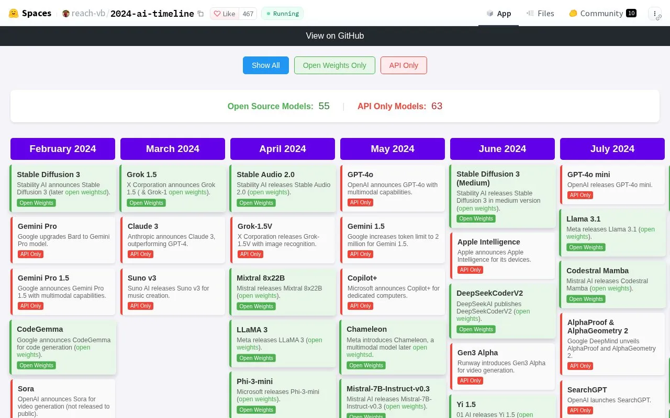Click the 2024-ai-timeline space title
Image resolution: width=670 pixels, height=418 pixels.
point(152,14)
